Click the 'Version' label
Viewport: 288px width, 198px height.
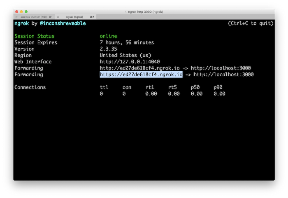tap(24, 49)
